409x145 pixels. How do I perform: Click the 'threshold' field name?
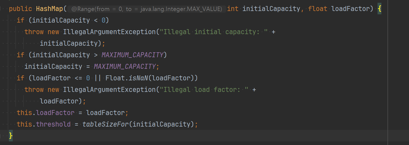(53, 124)
